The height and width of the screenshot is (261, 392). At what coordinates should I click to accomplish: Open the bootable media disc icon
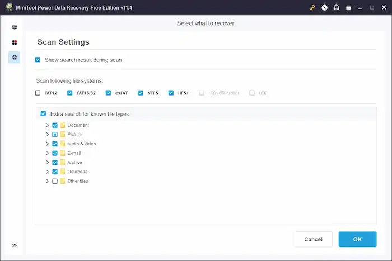pos(324,8)
